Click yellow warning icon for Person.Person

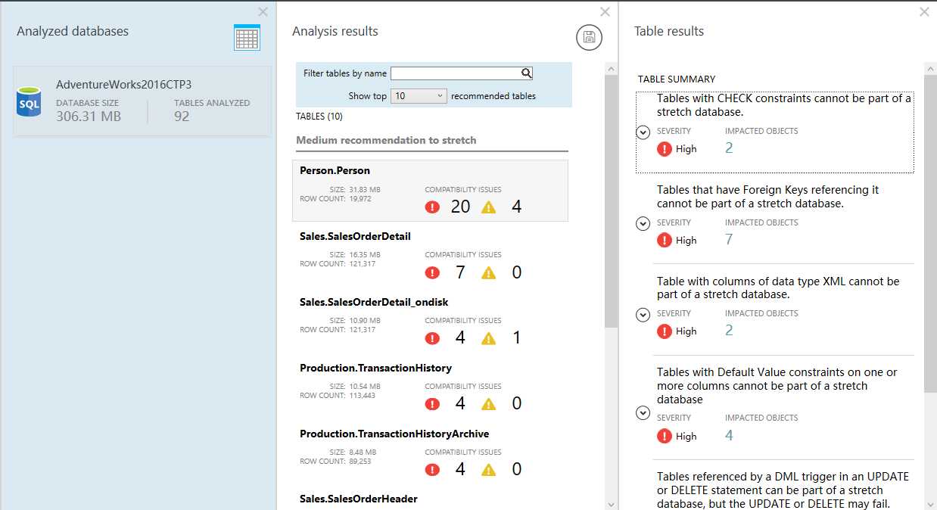pos(489,207)
